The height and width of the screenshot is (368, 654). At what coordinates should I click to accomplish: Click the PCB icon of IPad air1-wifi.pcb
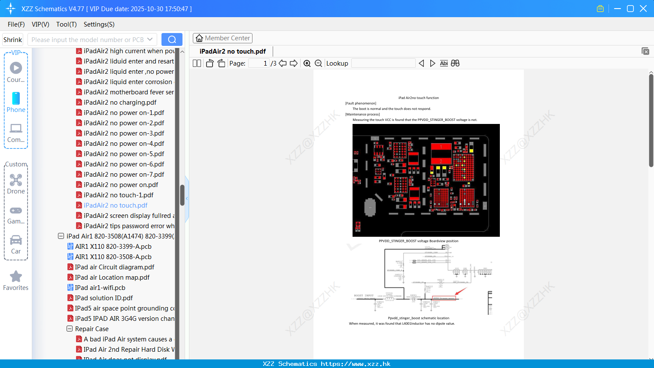70,287
